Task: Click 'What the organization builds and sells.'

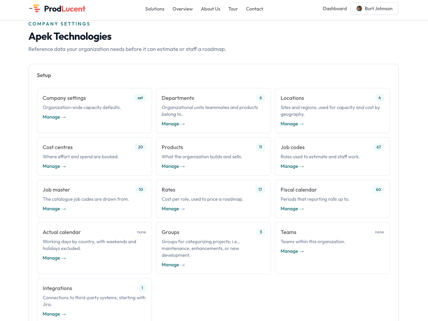Action: [x=202, y=157]
